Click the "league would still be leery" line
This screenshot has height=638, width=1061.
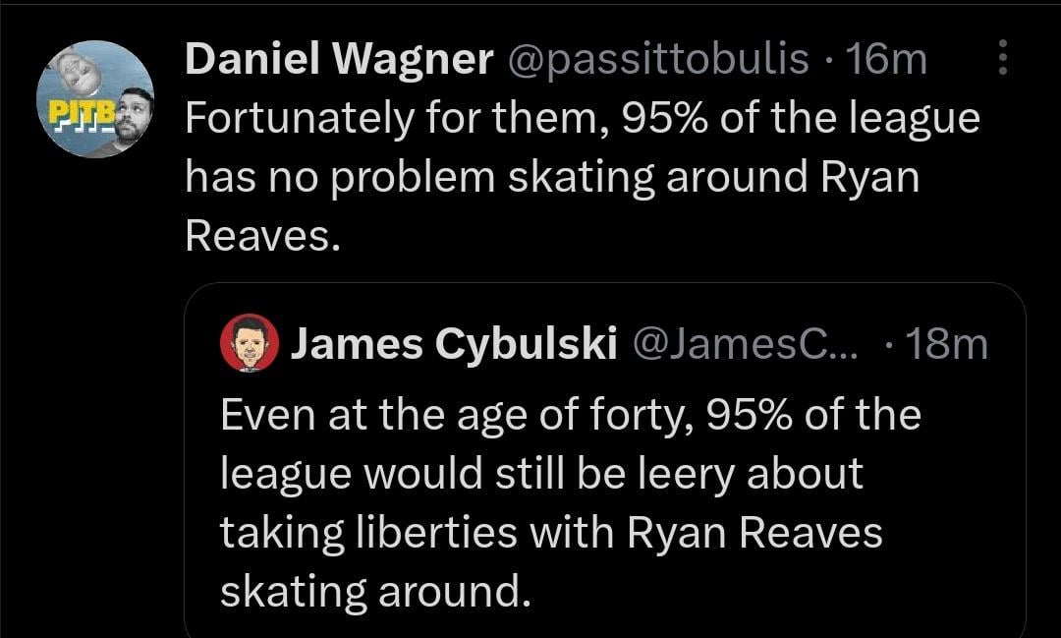coord(540,473)
